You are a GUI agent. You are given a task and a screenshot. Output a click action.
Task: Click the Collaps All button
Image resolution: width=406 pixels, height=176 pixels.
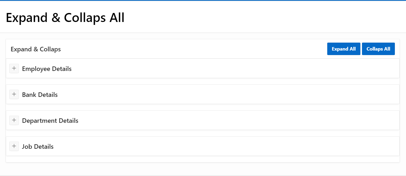pyautogui.click(x=378, y=49)
